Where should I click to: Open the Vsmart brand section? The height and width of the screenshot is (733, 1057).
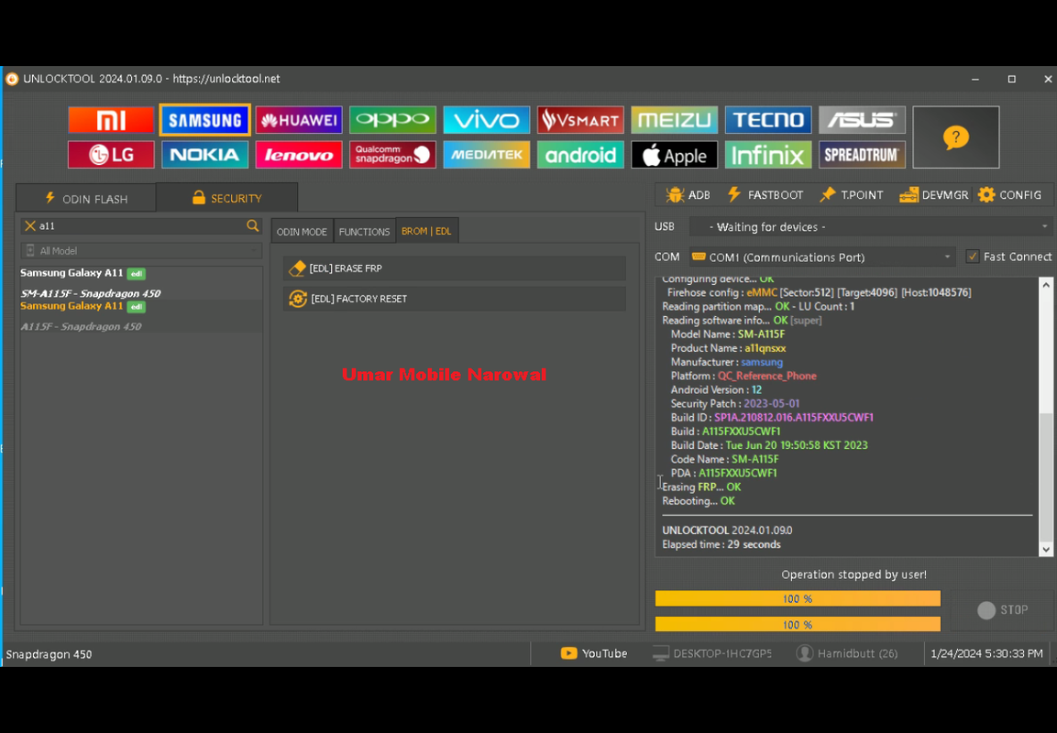pos(580,120)
